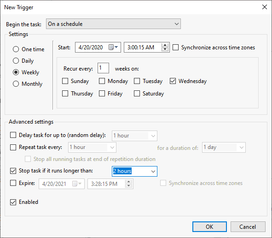This screenshot has height=238, width=272.
Task: Choose the One time radio option
Action: point(16,49)
